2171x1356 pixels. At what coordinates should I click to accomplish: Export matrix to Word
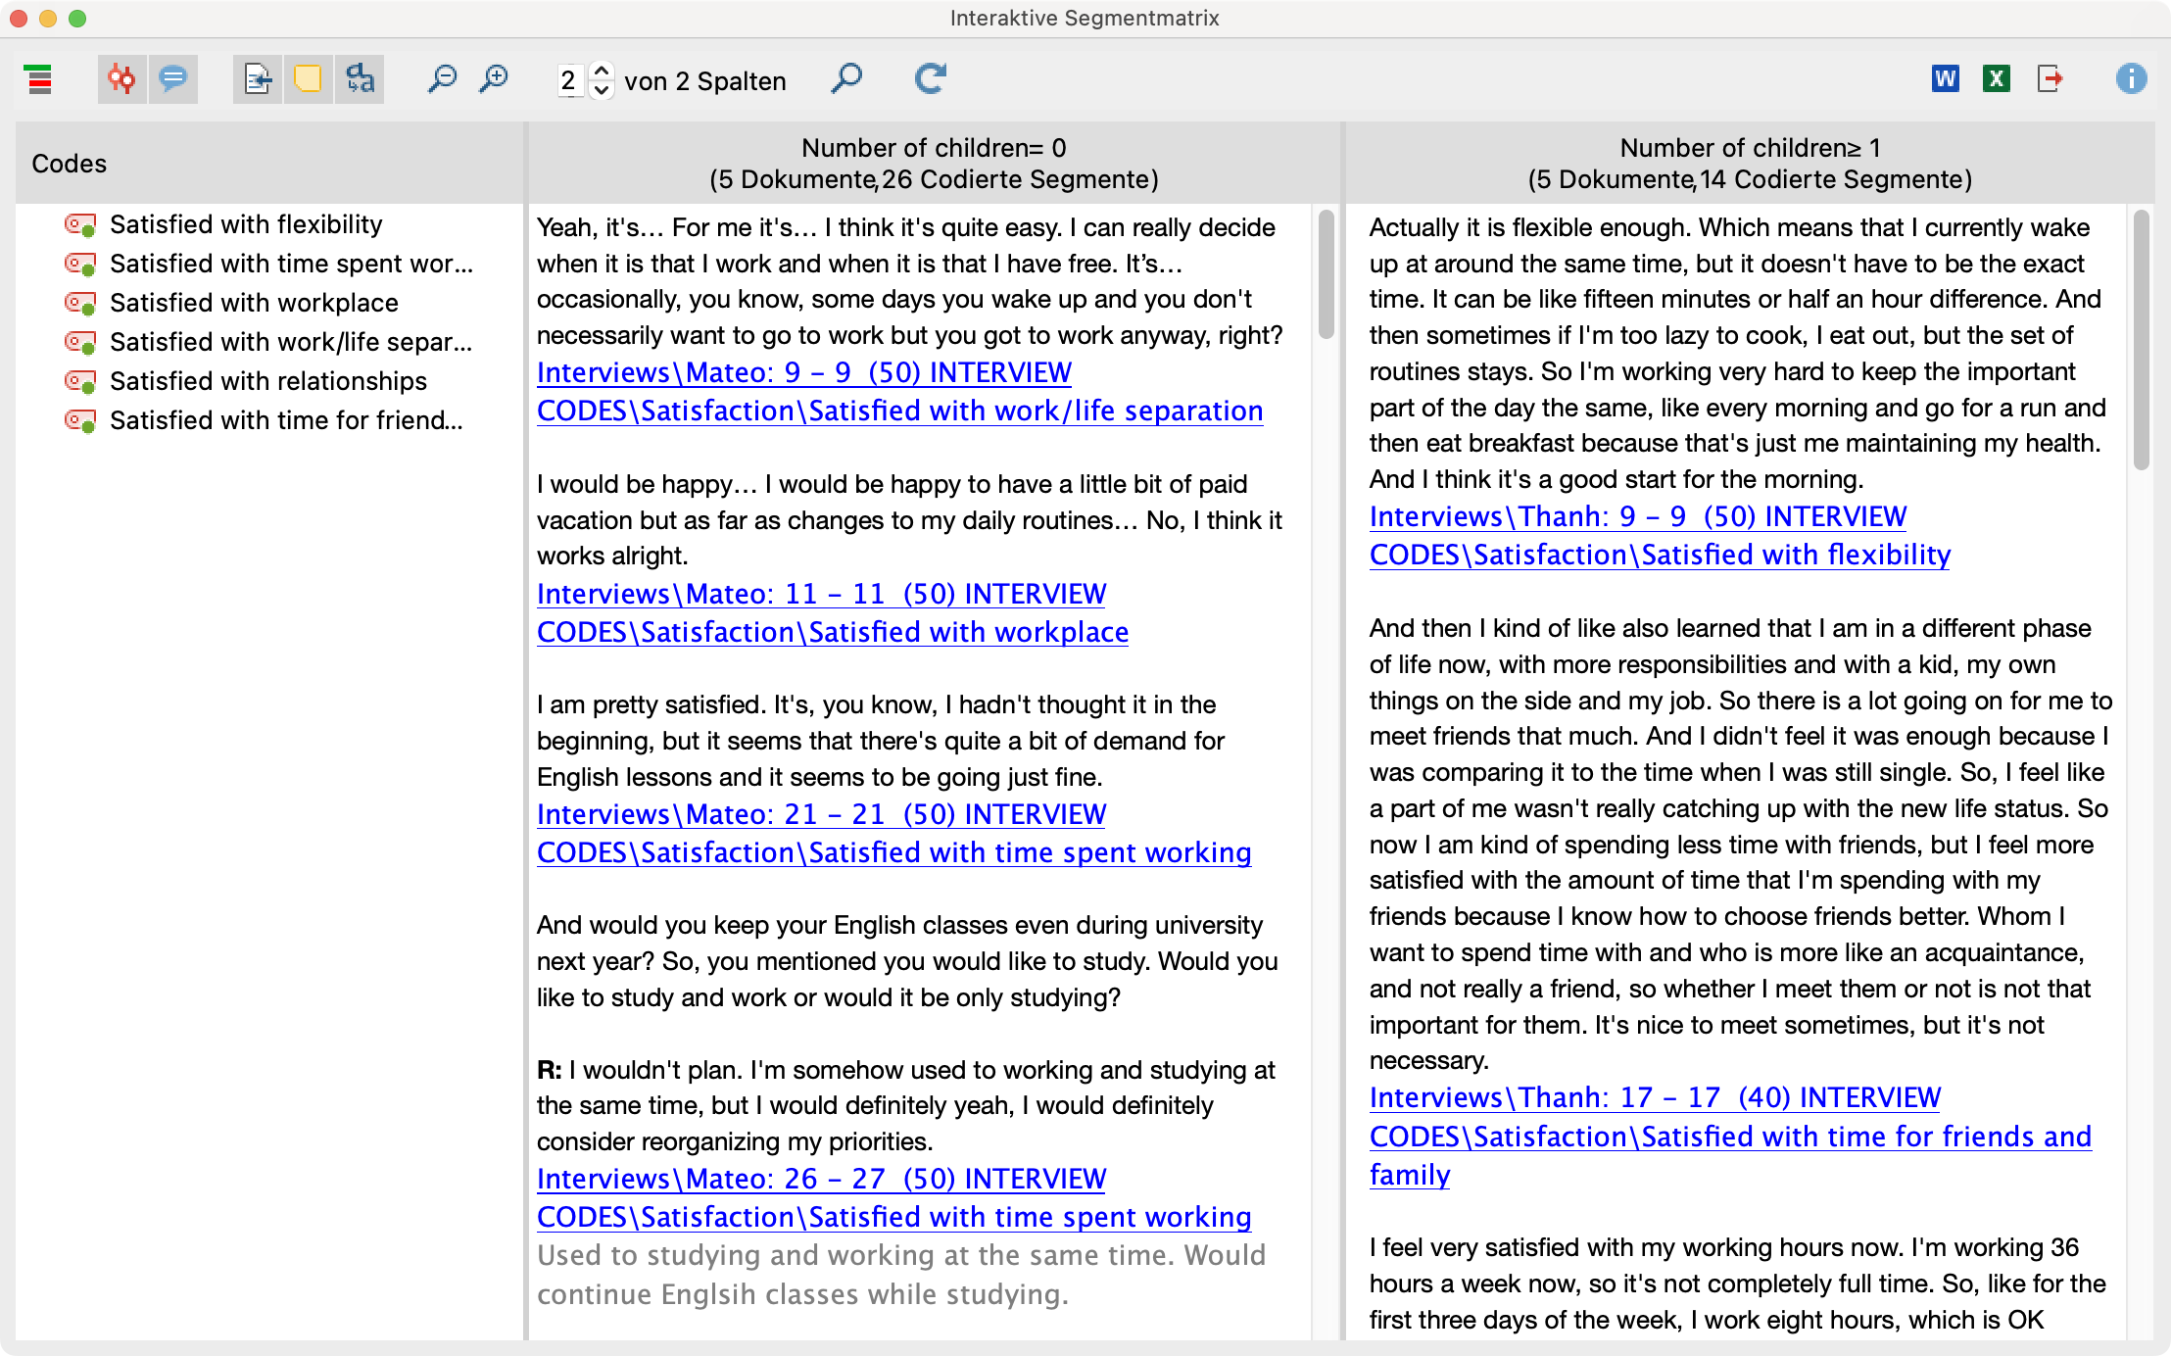(1946, 79)
